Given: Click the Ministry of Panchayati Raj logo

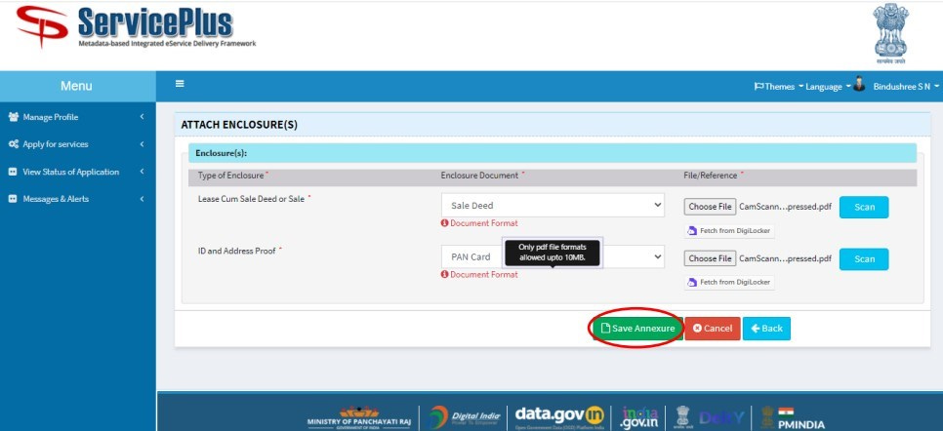Looking at the screenshot, I should tap(359, 417).
